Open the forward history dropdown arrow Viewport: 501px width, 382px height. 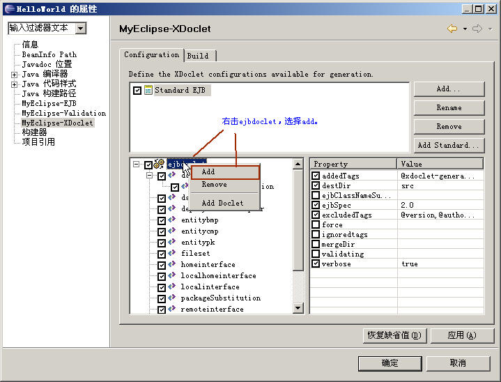pyautogui.click(x=490, y=29)
